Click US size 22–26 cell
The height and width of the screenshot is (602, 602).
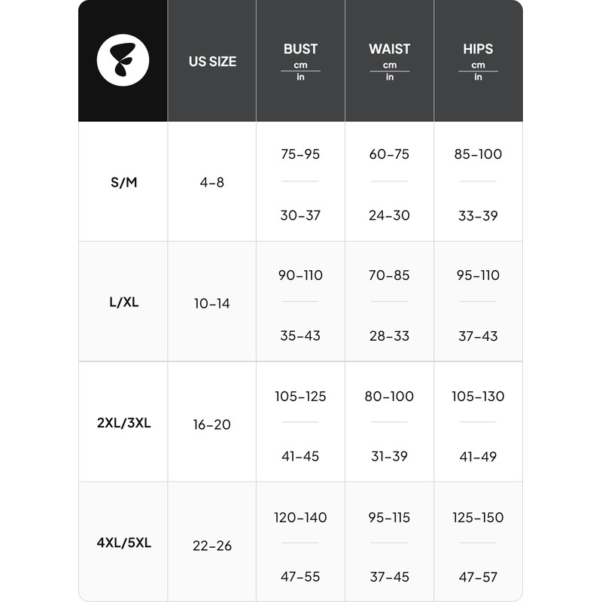[211, 546]
